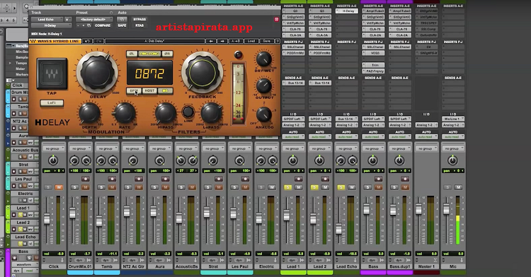Solo the Lead 1 mixer strip
Image resolution: width=531 pixels, height=277 pixels.
pos(287,187)
